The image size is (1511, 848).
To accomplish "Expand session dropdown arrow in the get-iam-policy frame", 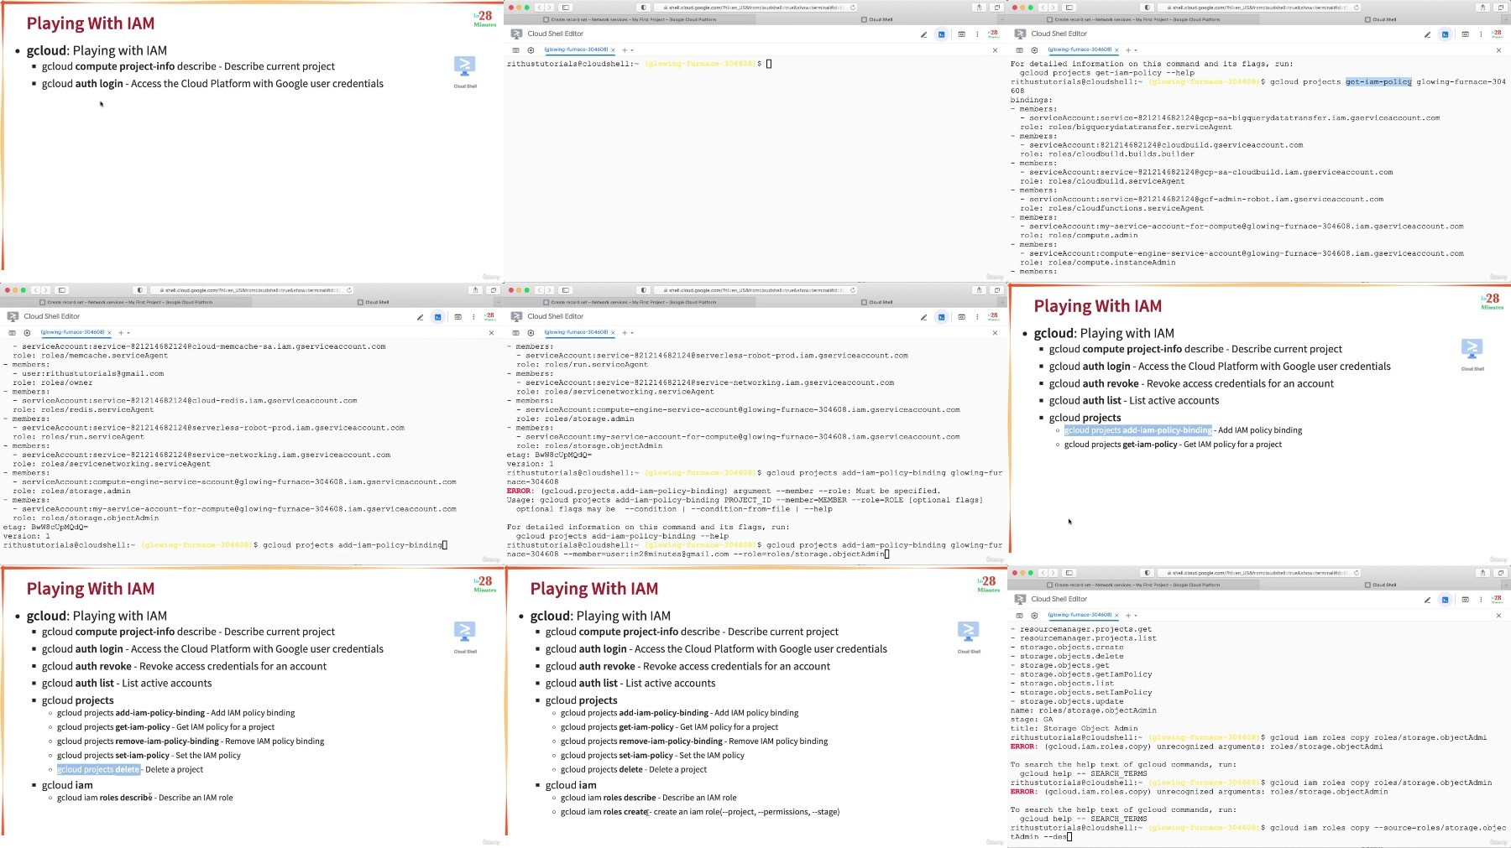I will click(x=1136, y=50).
